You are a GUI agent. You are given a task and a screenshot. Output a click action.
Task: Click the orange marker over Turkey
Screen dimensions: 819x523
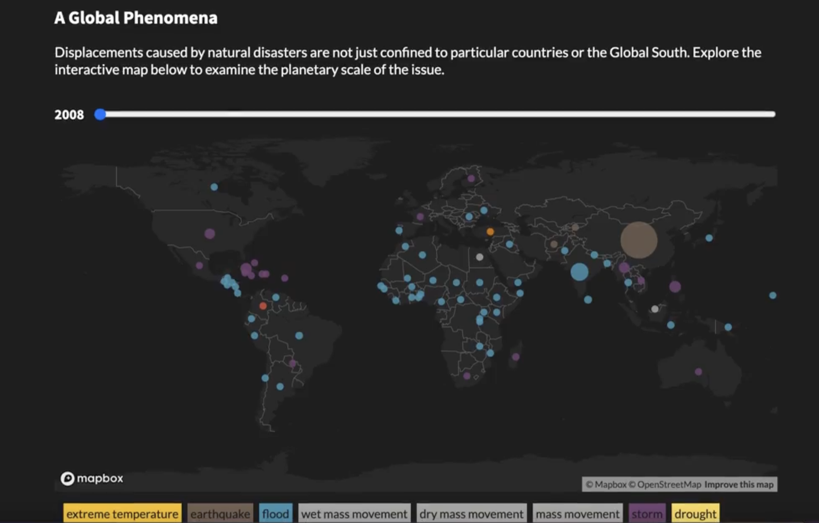(x=490, y=232)
